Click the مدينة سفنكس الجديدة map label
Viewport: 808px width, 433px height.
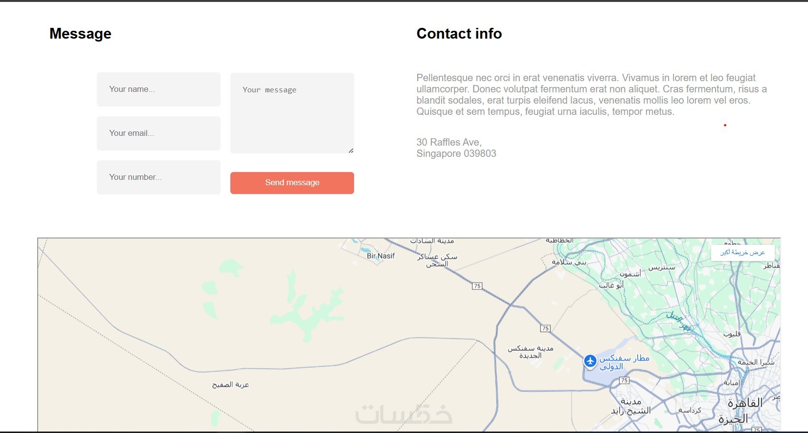point(530,352)
